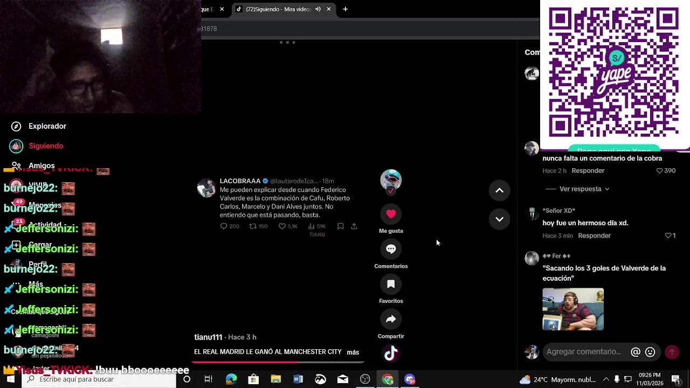The image size is (690, 388).
Task: Launch Microsoft Edge from taskbar
Action: (231, 379)
